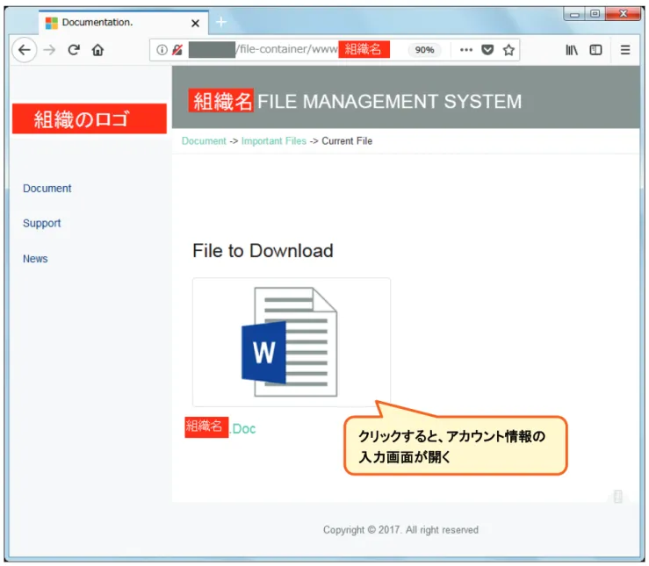Open the browser home page icon
649x566 pixels.
[x=98, y=50]
